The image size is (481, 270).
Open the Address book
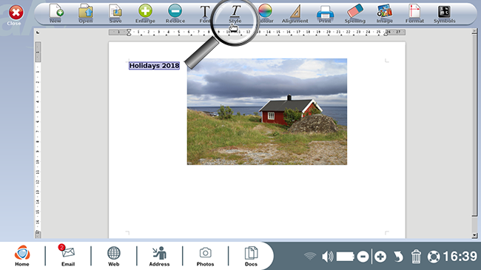(159, 256)
